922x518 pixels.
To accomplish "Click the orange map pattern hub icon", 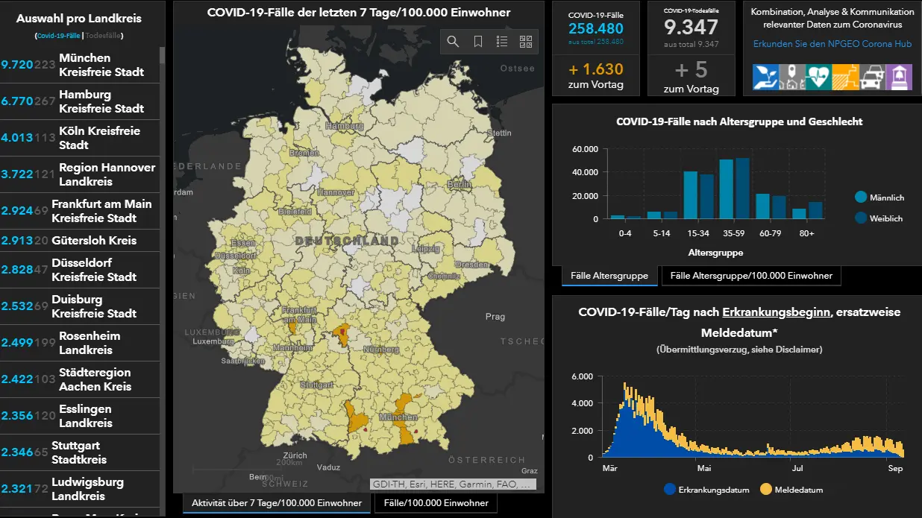I will [845, 77].
